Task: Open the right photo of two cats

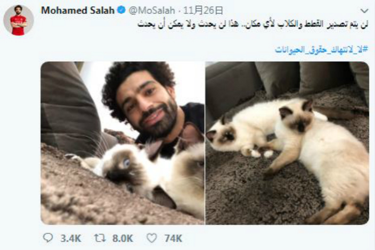Action: point(287,143)
